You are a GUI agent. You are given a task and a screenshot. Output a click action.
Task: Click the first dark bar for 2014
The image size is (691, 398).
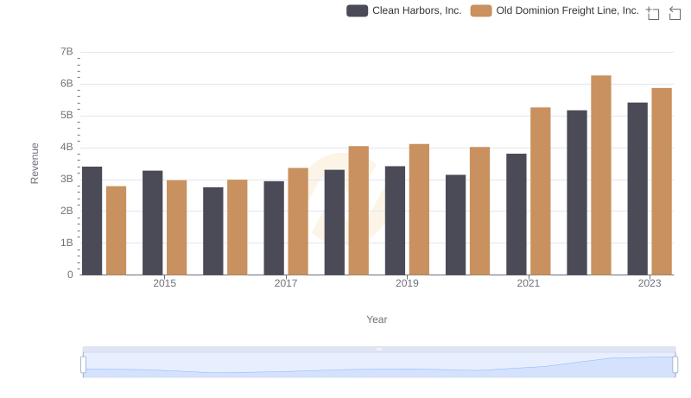[92, 221]
